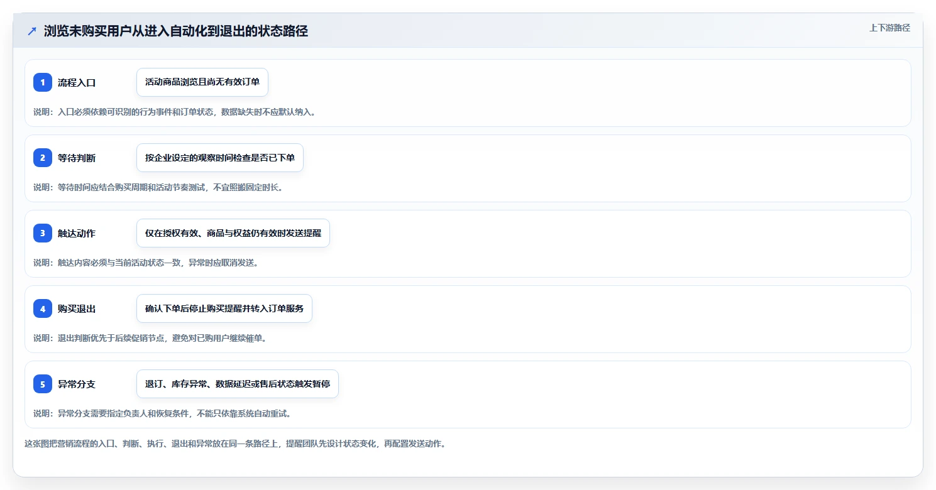Click the step 1 number badge
Image resolution: width=936 pixels, height=490 pixels.
(x=43, y=82)
